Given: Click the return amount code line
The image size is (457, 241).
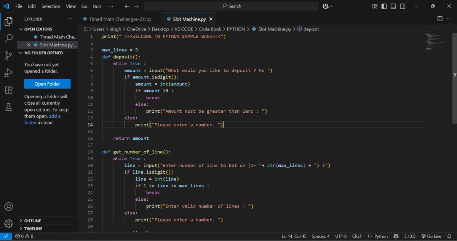Looking at the screenshot, I should point(131,138).
